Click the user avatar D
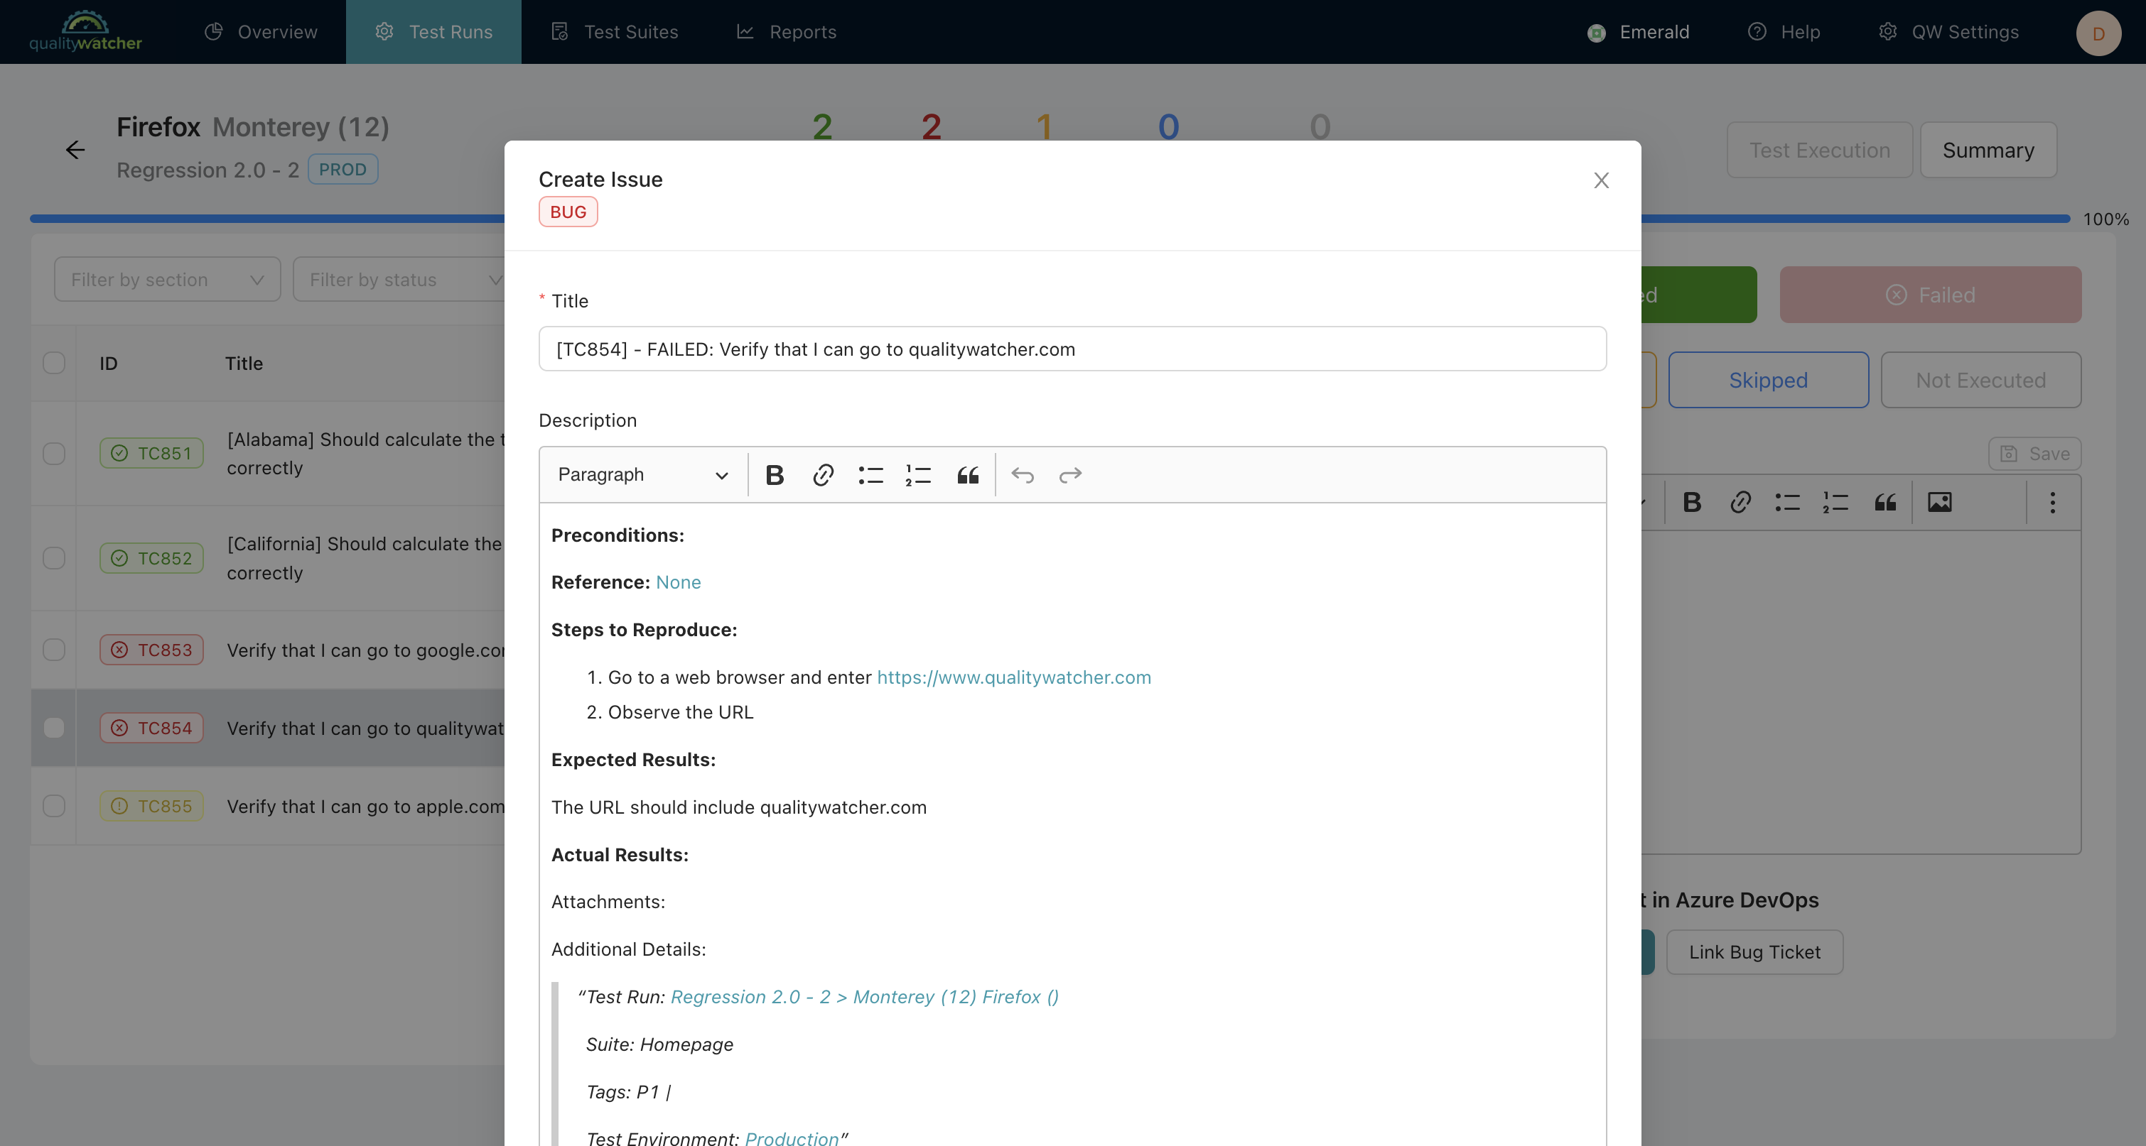 pos(2098,33)
